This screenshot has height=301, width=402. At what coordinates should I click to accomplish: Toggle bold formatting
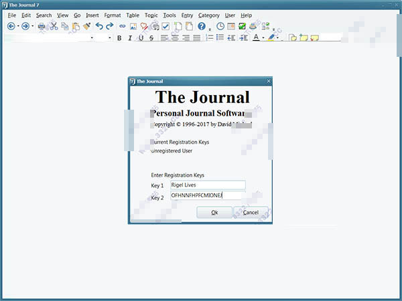[x=119, y=38]
